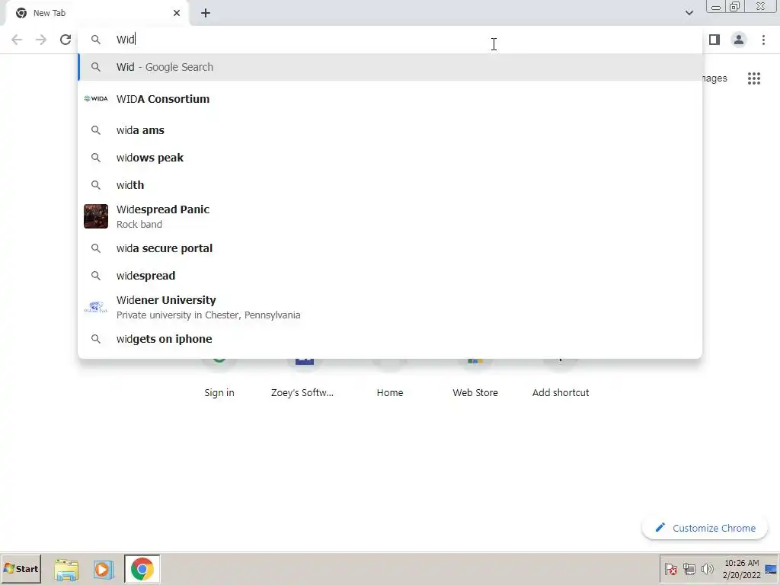780x585 pixels.
Task: Click the Chrome taskbar icon
Action: (142, 570)
